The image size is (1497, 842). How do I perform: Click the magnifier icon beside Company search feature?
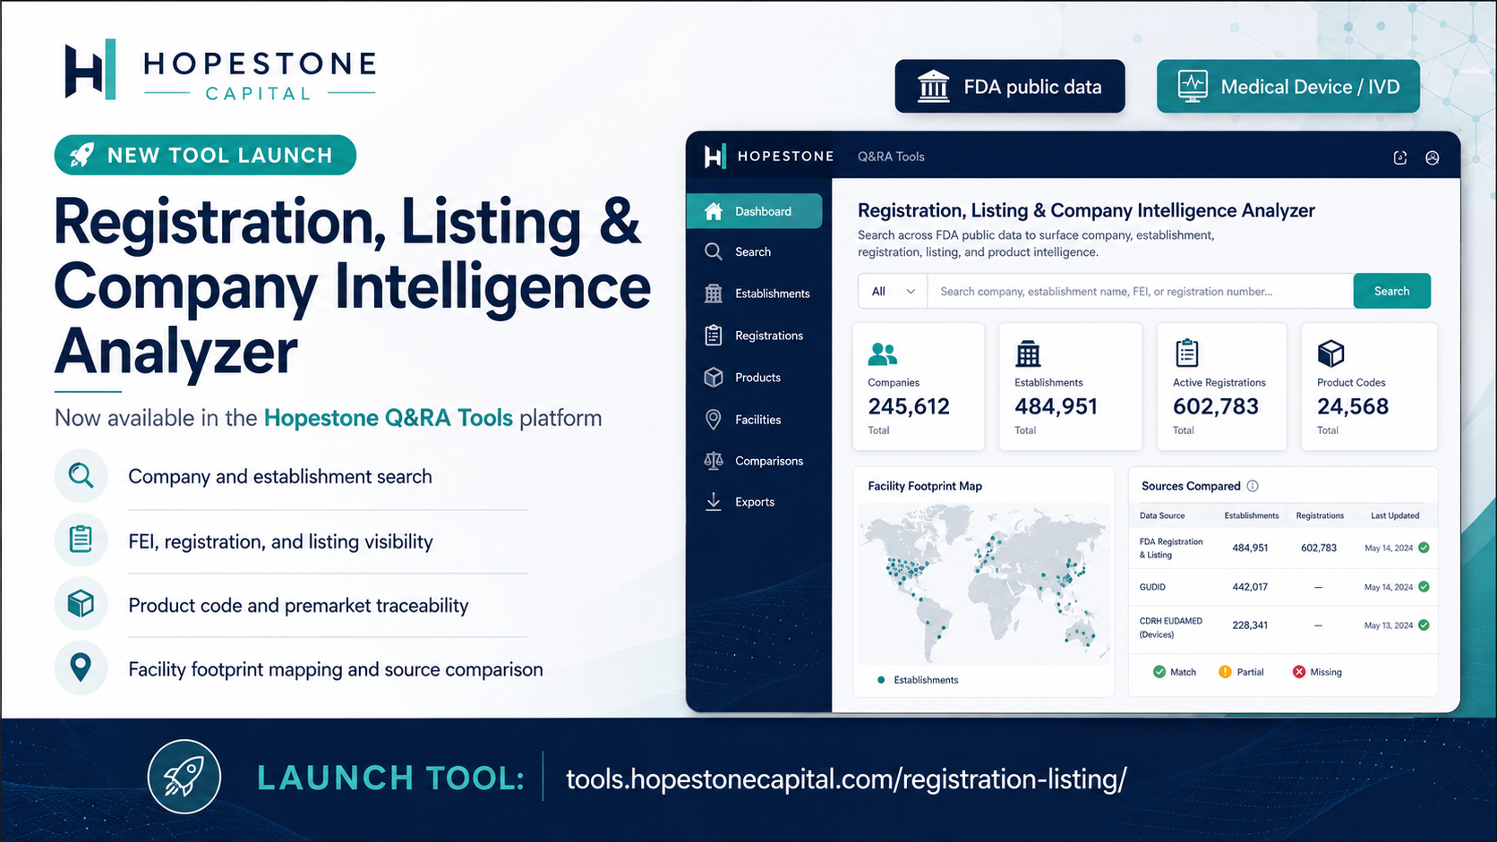click(x=81, y=476)
